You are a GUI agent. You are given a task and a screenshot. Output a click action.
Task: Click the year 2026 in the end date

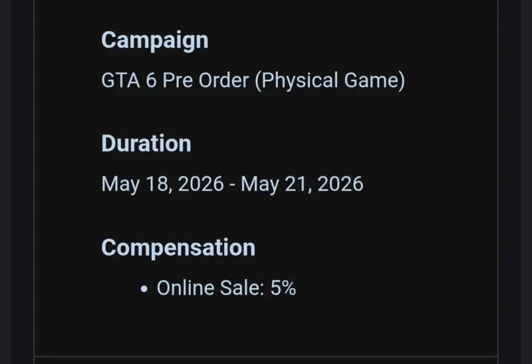point(340,184)
